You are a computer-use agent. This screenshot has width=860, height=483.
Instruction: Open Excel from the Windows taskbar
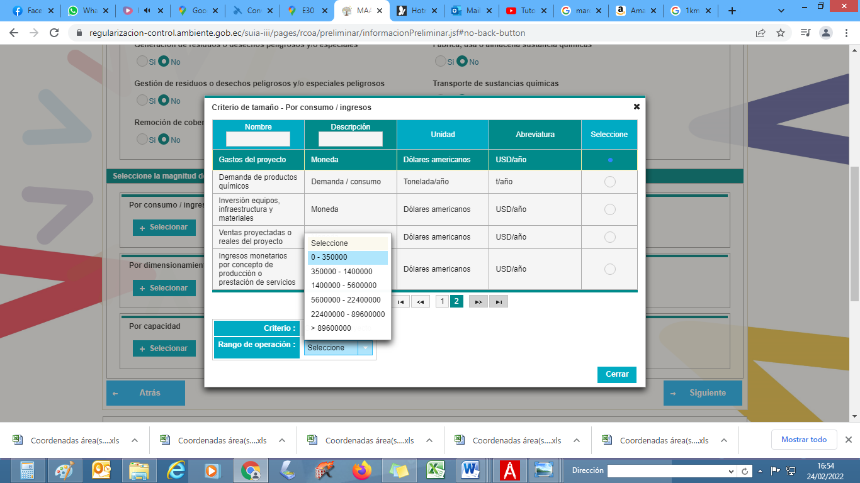pyautogui.click(x=436, y=470)
